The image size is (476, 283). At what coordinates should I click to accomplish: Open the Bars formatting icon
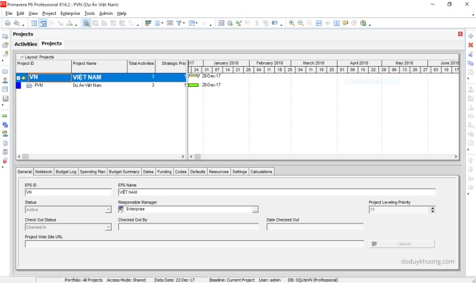point(148,23)
